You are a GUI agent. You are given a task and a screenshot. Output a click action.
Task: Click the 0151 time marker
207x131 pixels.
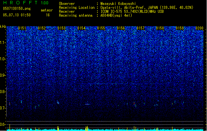tap(22, 28)
